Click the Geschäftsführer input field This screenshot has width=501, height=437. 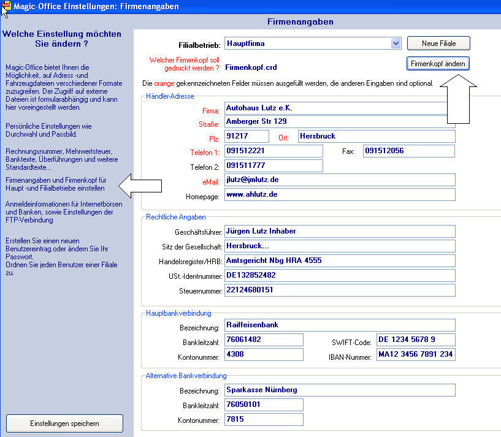pos(340,231)
